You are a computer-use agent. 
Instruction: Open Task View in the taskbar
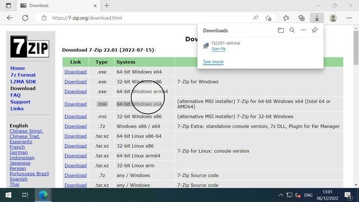click(25, 195)
